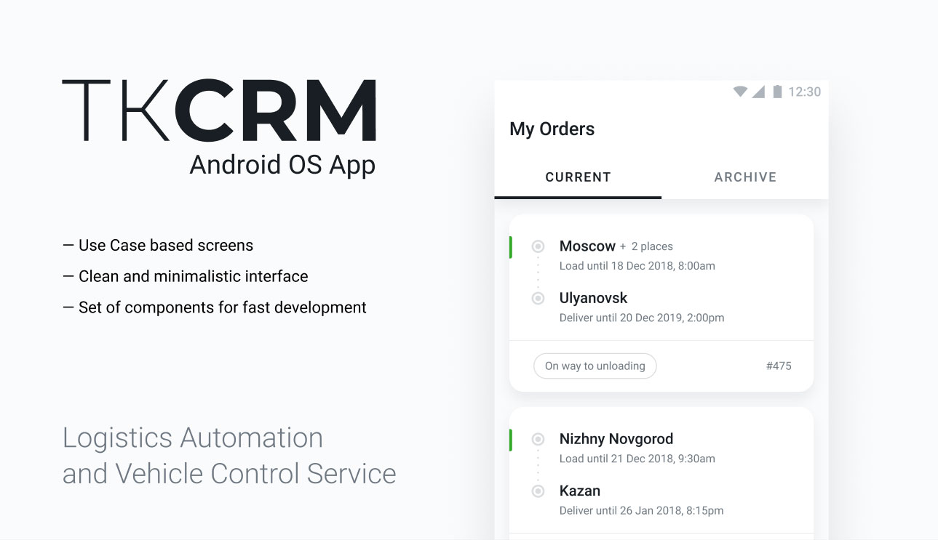
Task: Click the Kazan route point marker
Action: click(538, 491)
